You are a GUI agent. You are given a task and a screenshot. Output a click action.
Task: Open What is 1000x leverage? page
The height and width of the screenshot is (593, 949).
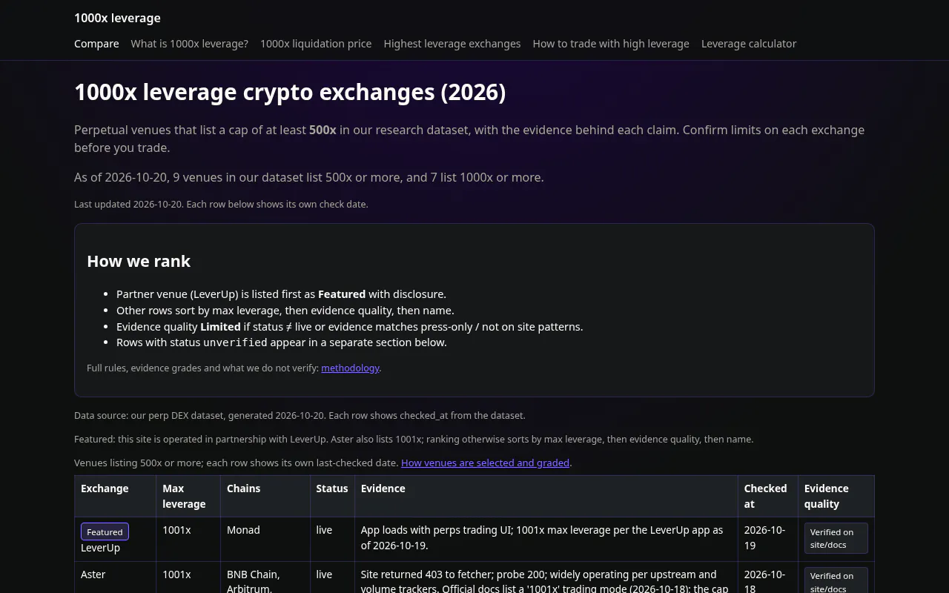click(190, 44)
